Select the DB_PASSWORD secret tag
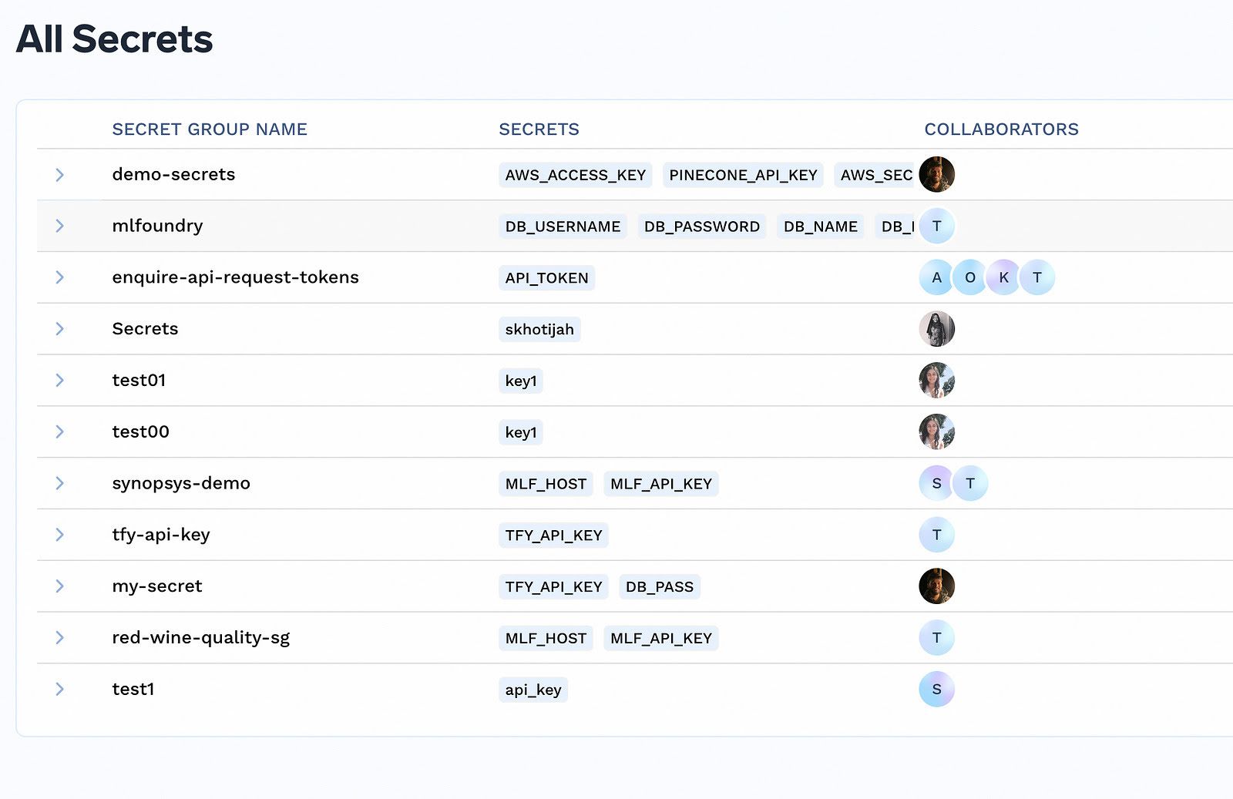 click(701, 227)
